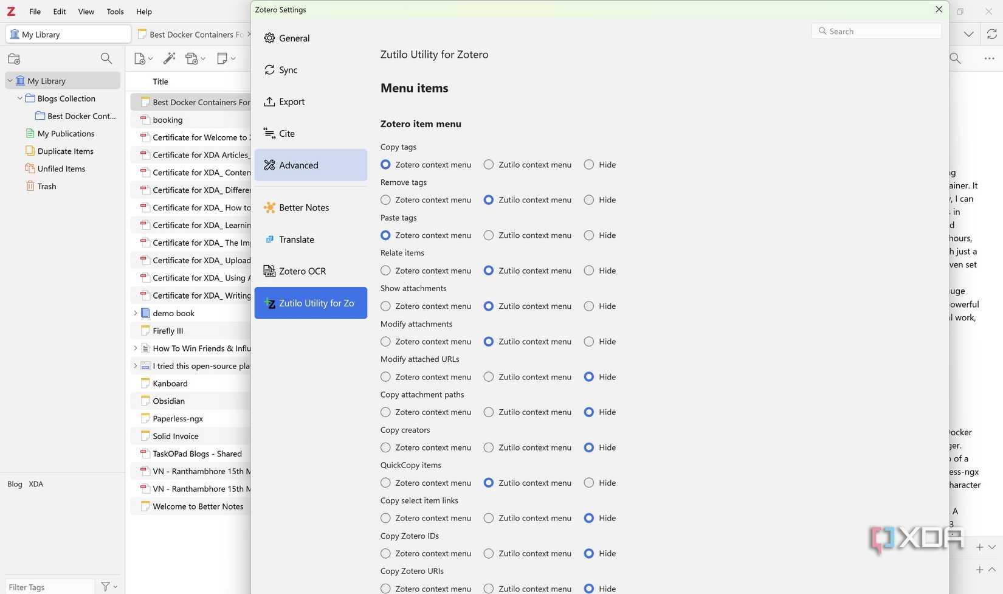The width and height of the screenshot is (1003, 594).
Task: Open Cite settings pane
Action: (311, 133)
